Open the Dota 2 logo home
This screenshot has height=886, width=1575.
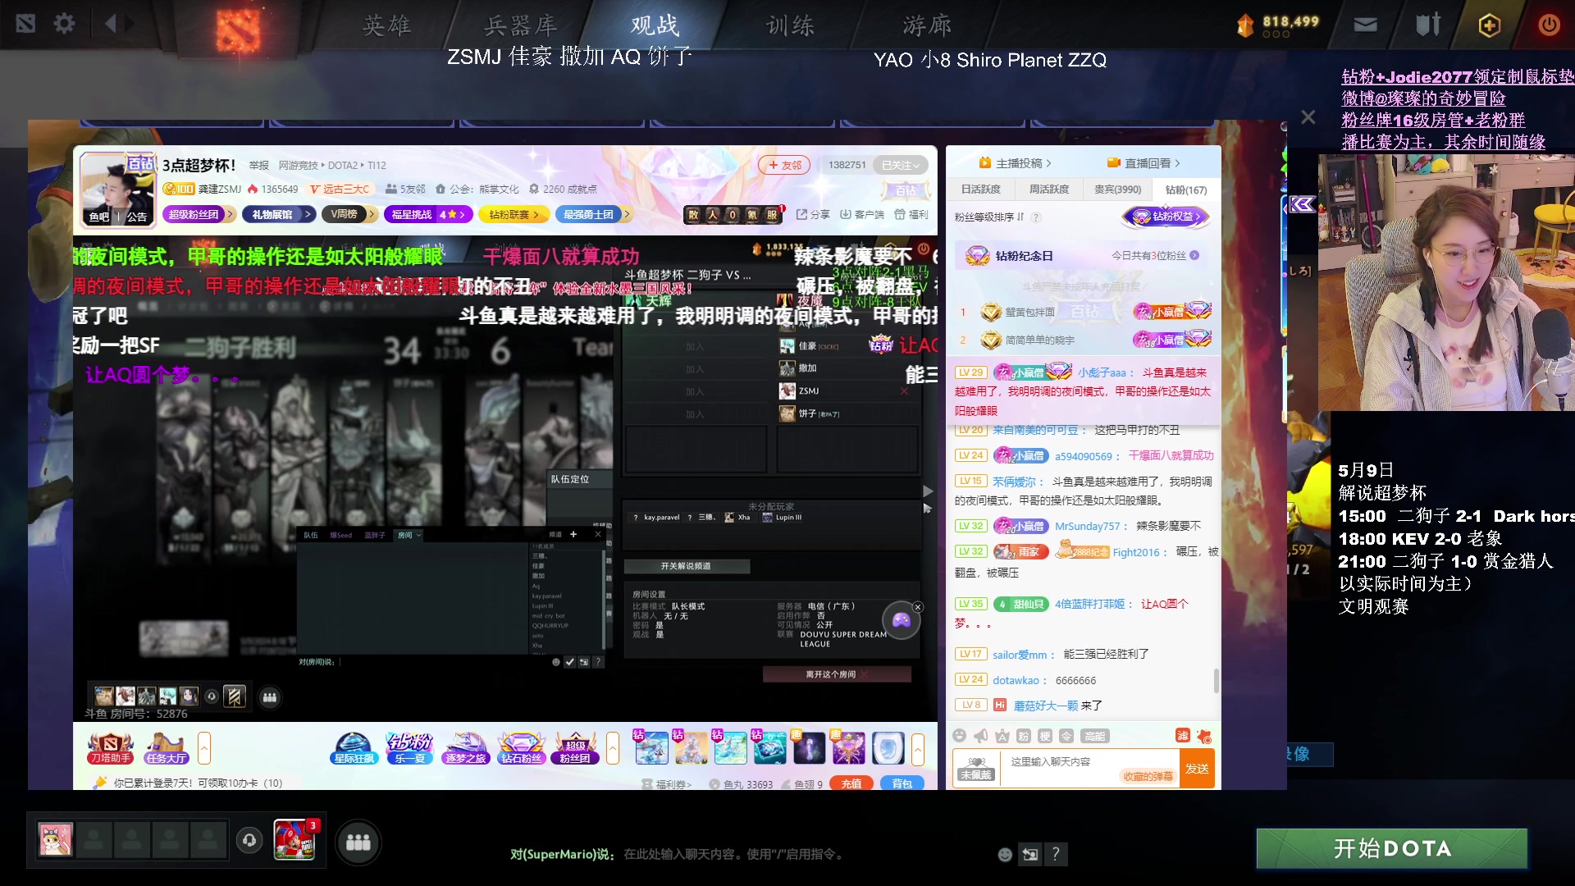point(238,29)
